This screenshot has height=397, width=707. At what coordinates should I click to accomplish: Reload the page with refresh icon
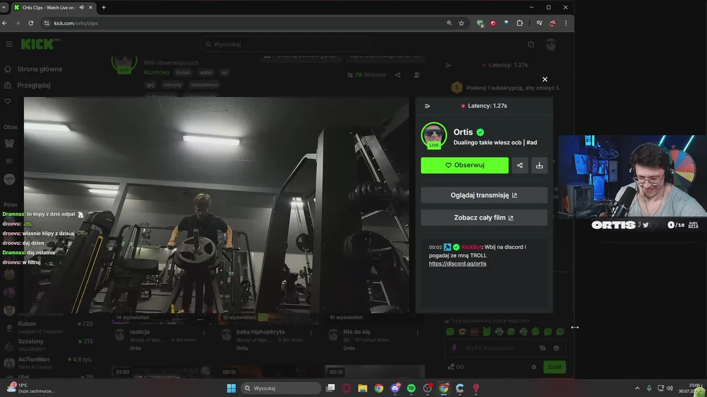31,23
